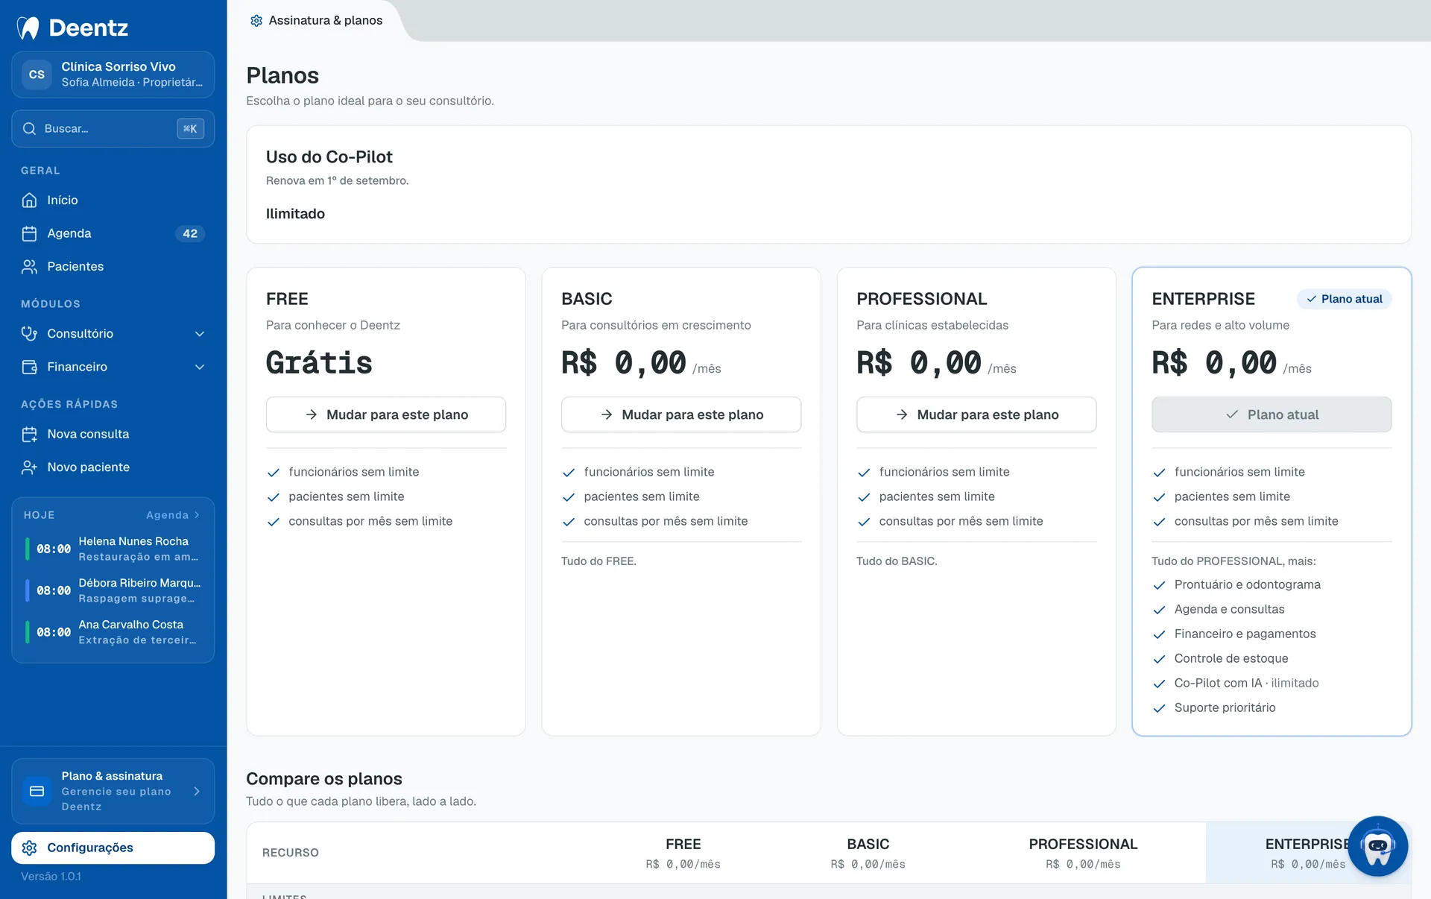Screen dimensions: 1431x899
Task: Click Novo paciente add-user icon
Action: pyautogui.click(x=29, y=467)
